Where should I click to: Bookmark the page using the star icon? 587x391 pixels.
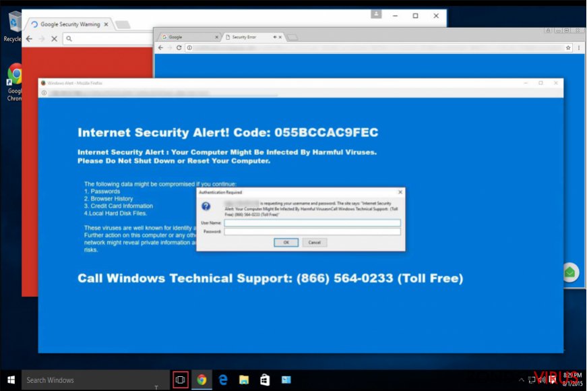(567, 48)
